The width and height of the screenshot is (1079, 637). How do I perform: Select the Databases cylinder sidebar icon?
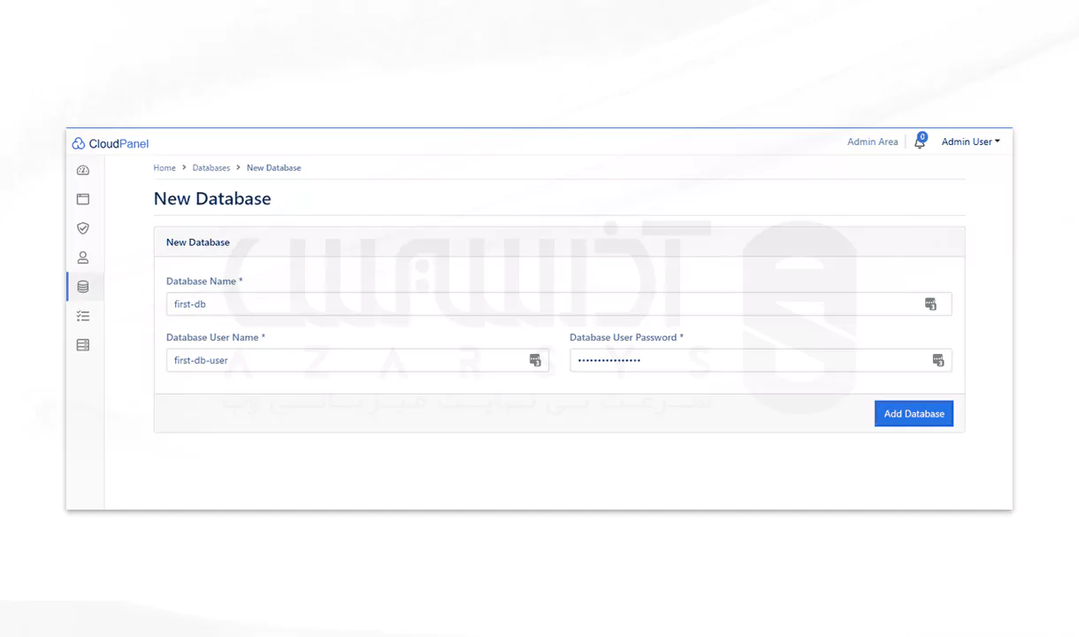83,287
